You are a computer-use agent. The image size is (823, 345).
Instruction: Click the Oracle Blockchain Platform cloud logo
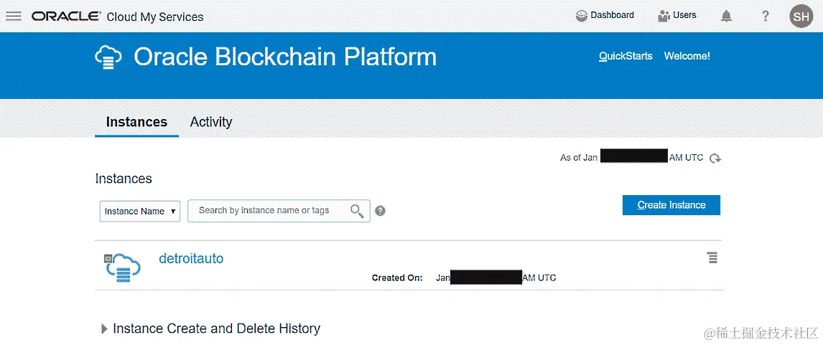108,57
